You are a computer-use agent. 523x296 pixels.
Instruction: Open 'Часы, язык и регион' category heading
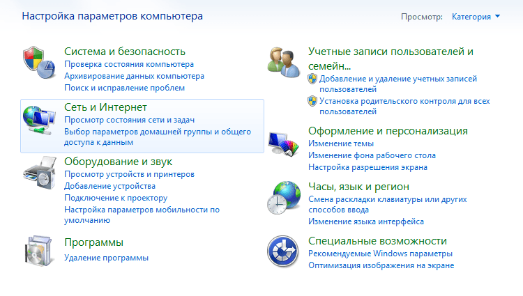(358, 187)
